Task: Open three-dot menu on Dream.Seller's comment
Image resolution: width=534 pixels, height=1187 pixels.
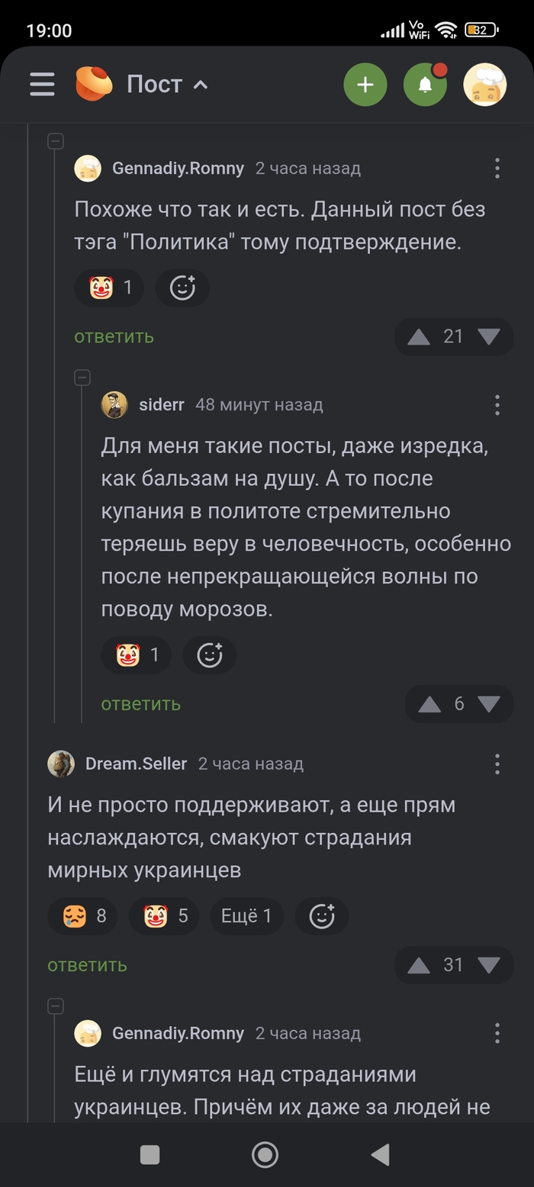Action: point(497,764)
